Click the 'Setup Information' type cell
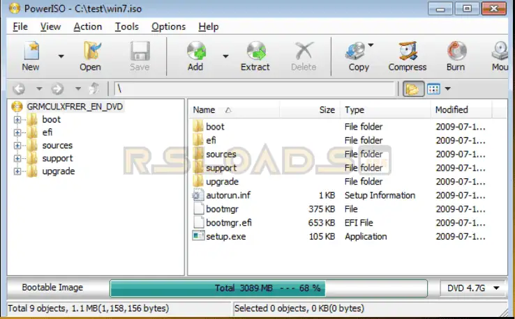This screenshot has width=515, height=319. 380,196
